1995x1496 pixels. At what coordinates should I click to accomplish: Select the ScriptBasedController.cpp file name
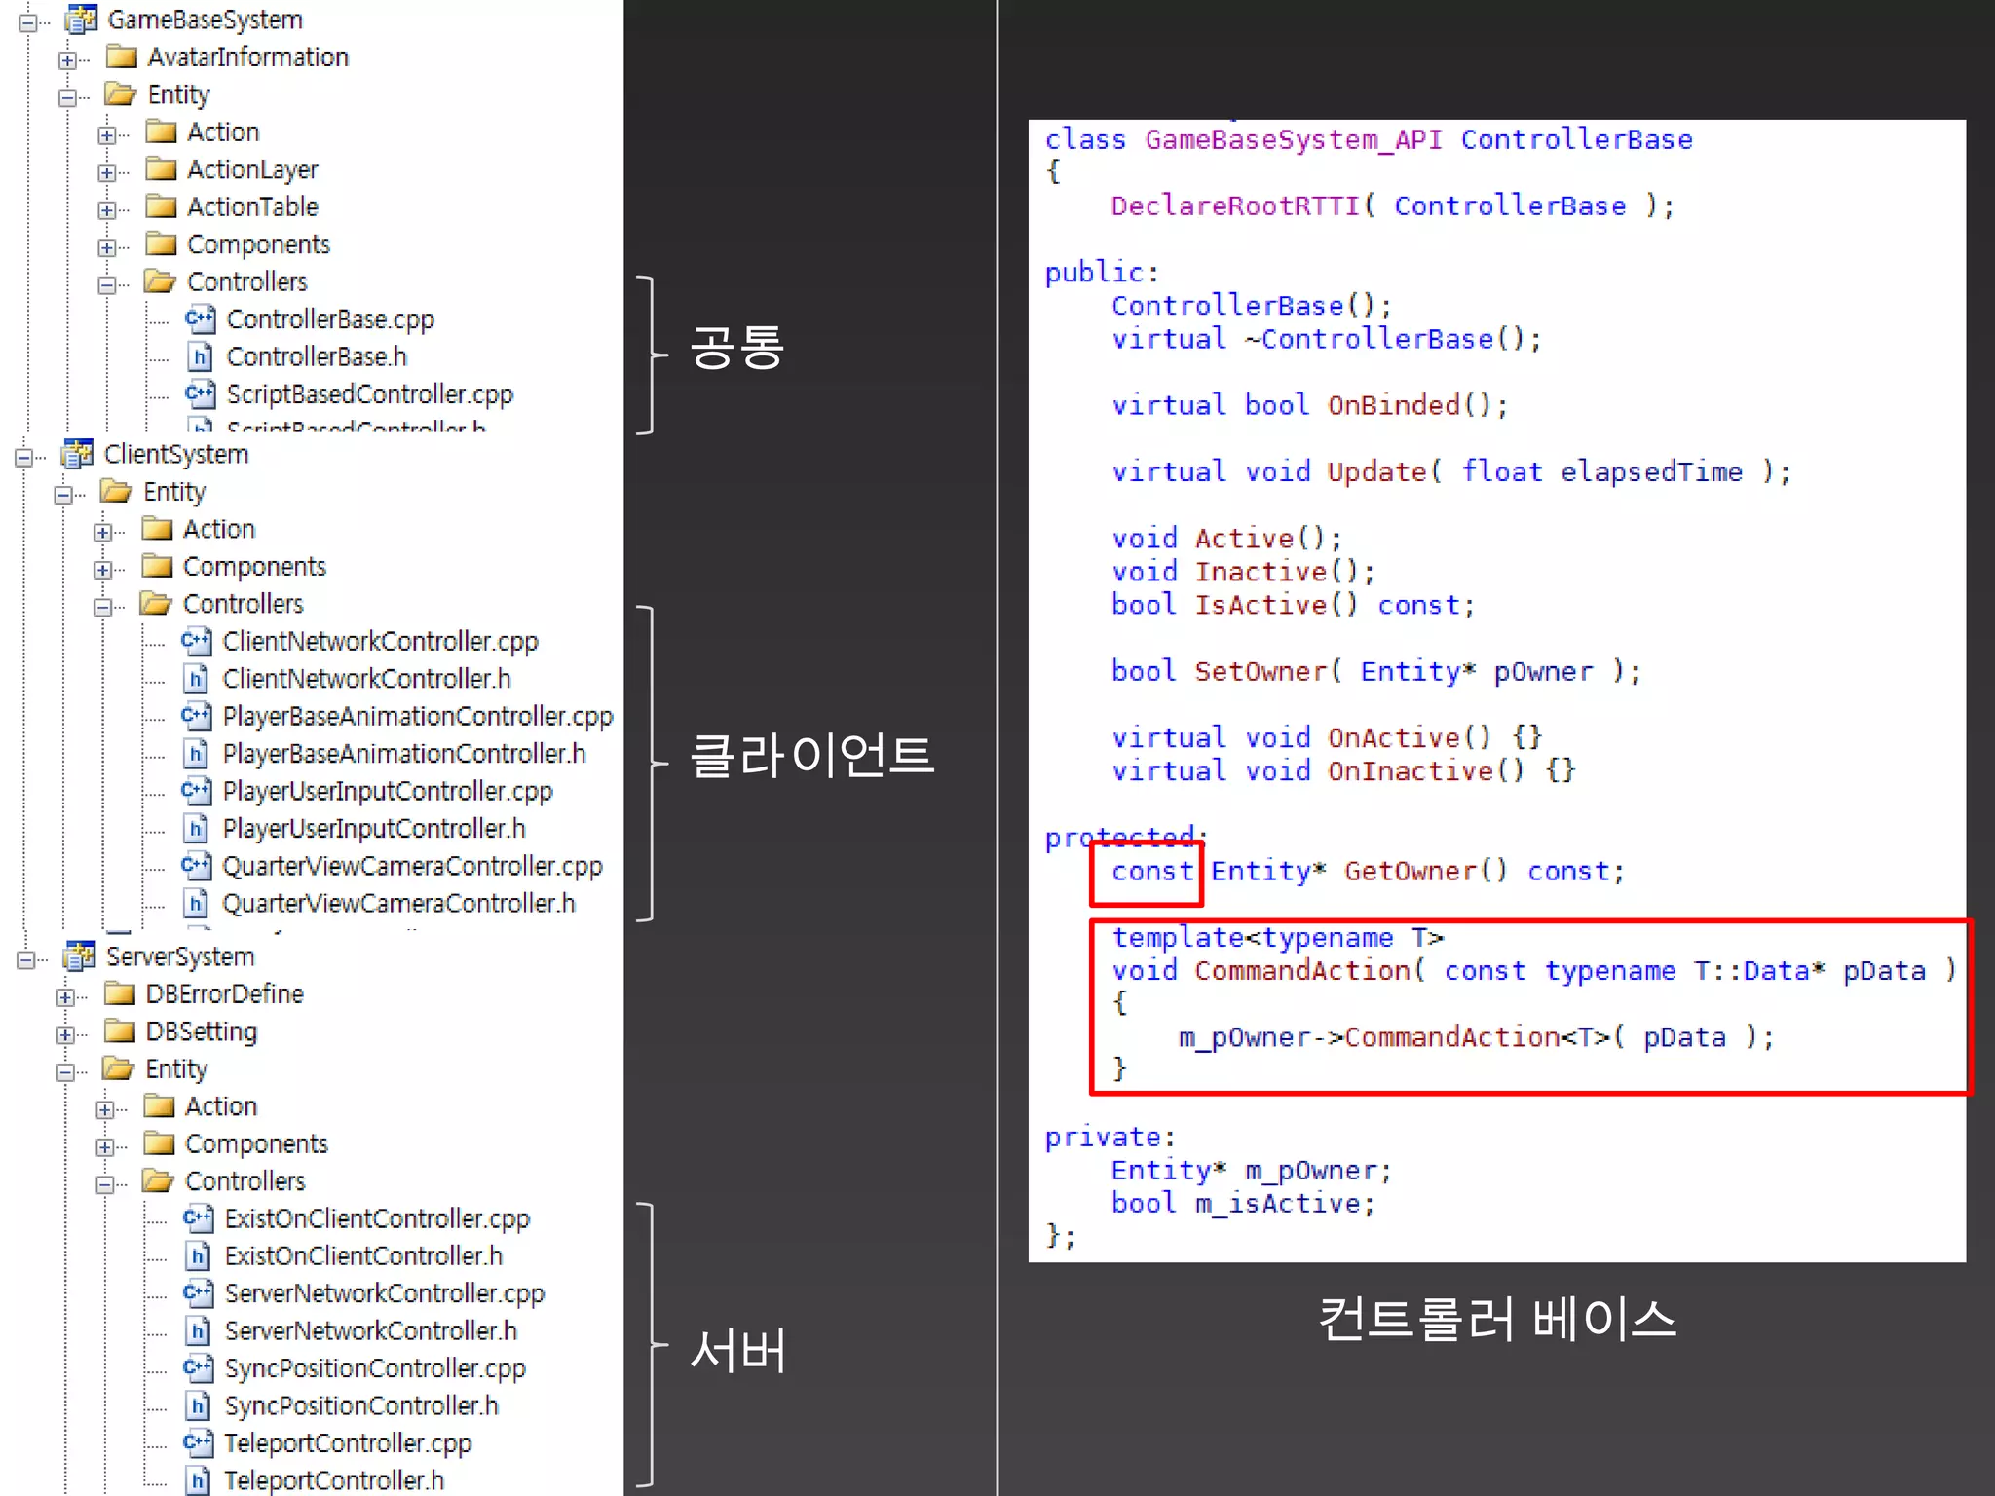[x=370, y=394]
